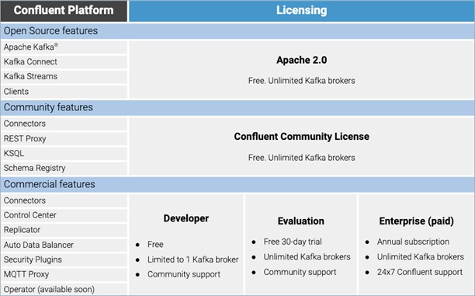Viewport: 475px width, 296px height.
Task: Select the KSQL row
Action: (64, 154)
